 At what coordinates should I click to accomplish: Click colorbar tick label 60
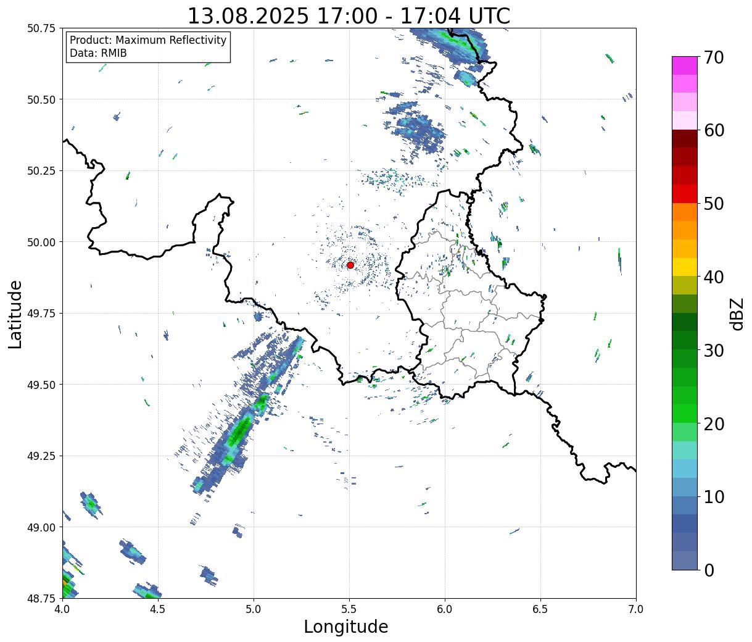(x=714, y=130)
